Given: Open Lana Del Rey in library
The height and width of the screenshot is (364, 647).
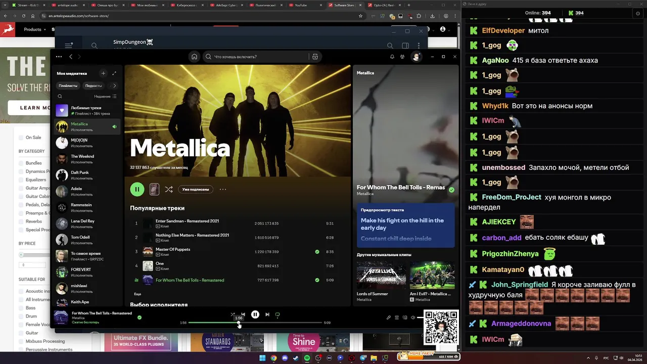Looking at the screenshot, I should coord(87,223).
